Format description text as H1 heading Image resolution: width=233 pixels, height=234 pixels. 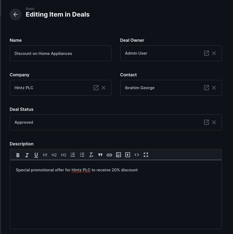(45, 155)
